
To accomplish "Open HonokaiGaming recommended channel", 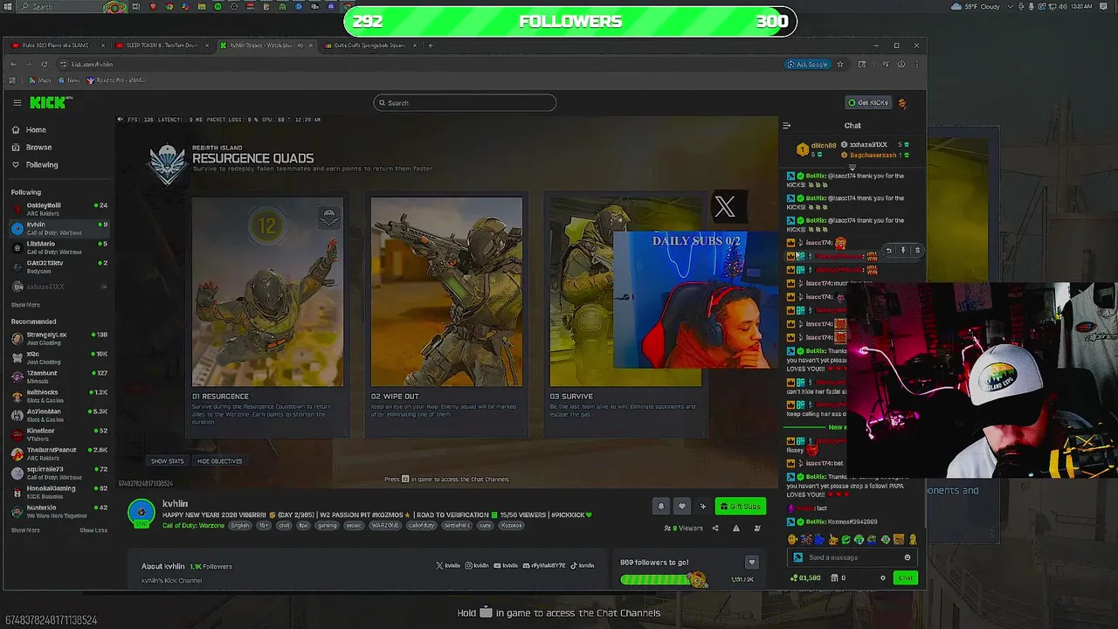I will click(x=59, y=492).
